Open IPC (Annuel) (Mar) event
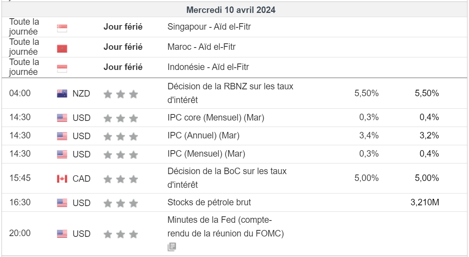This screenshot has width=469, height=257. click(x=203, y=135)
